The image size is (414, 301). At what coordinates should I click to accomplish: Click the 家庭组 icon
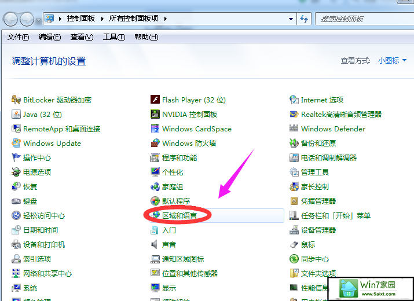155,186
